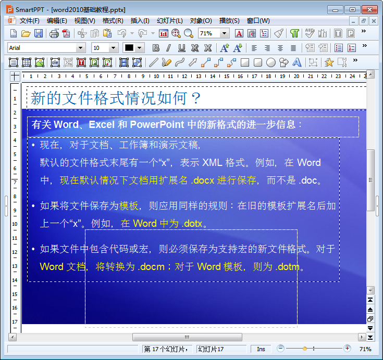383x360 pixels.
Task: Click the star favorites icon
Action: (x=329, y=62)
